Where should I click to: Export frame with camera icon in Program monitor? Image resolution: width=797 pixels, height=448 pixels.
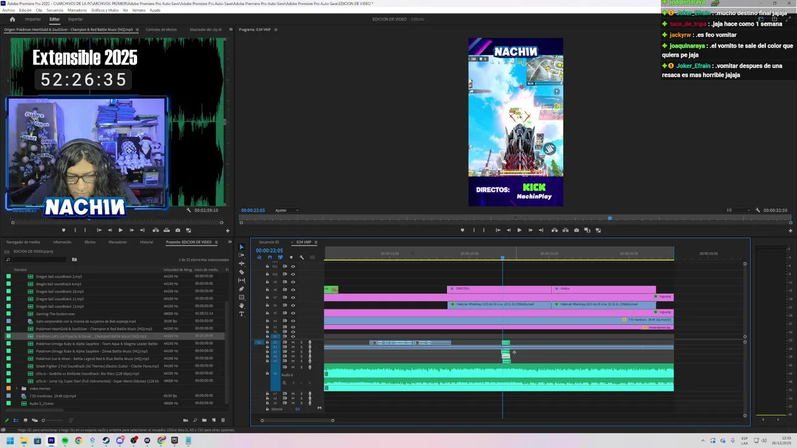[x=577, y=230]
